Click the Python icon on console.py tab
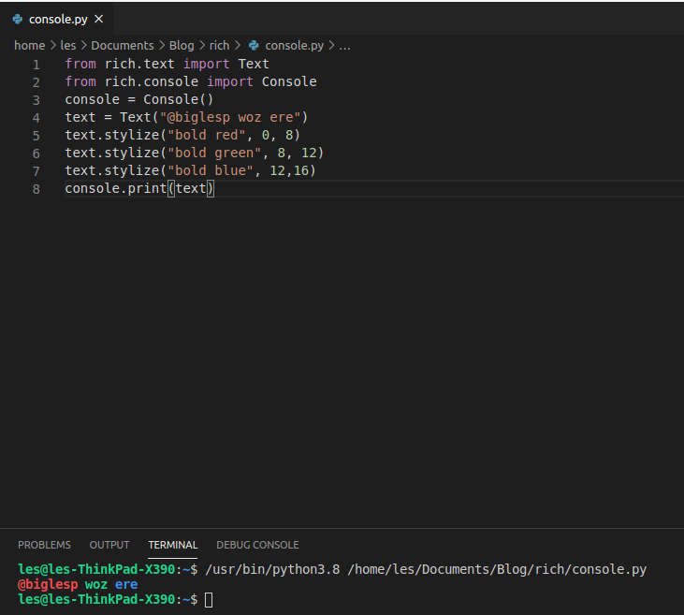684x615 pixels. [18, 20]
